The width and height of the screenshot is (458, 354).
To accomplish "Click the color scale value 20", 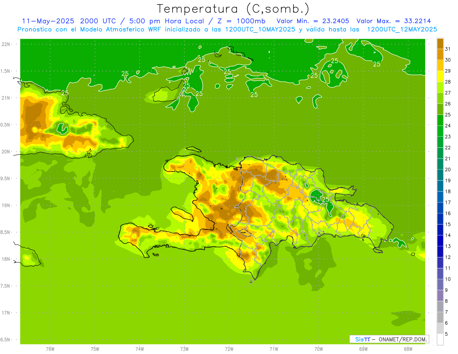I will (448, 170).
